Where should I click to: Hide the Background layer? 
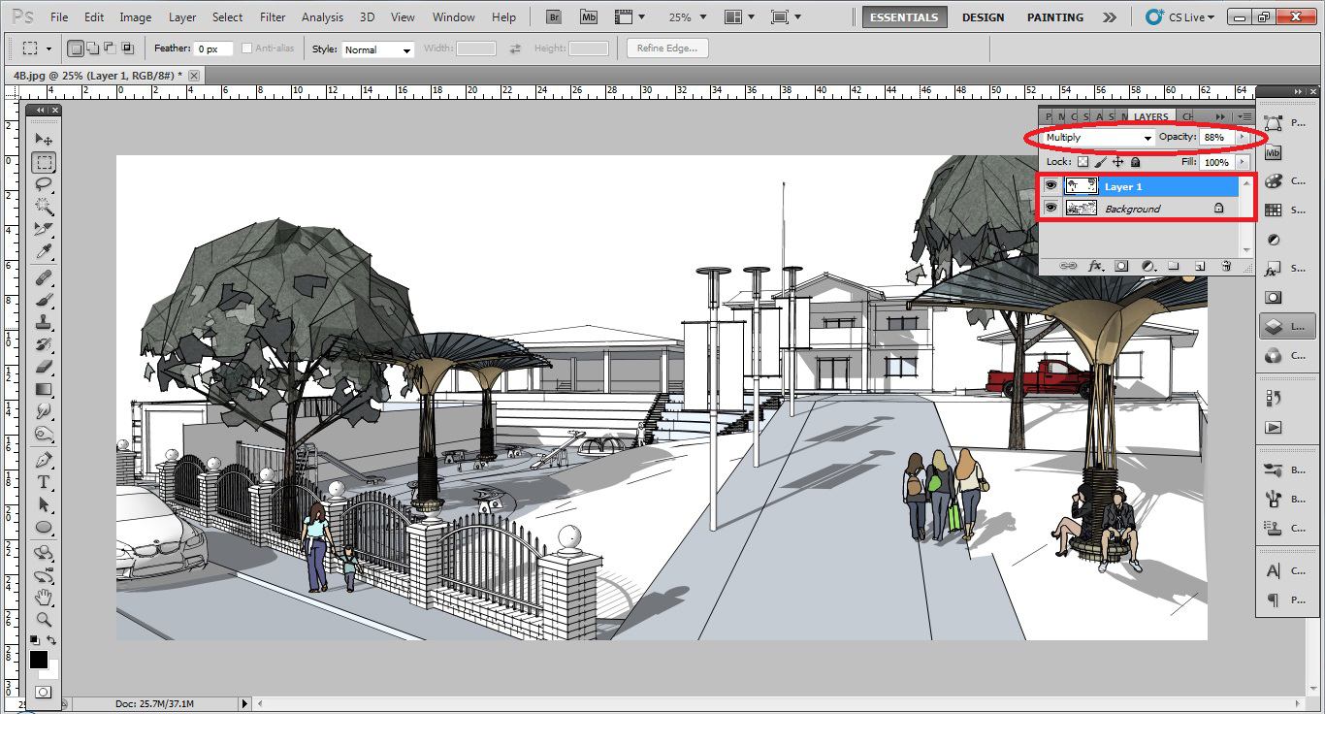pyautogui.click(x=1051, y=208)
